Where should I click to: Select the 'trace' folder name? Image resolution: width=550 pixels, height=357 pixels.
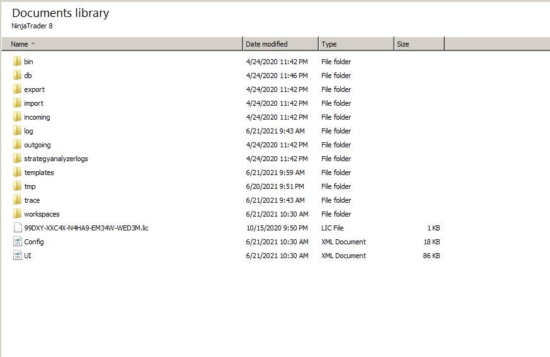(x=32, y=200)
